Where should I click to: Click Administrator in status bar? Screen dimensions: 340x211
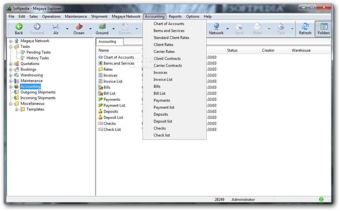click(243, 200)
